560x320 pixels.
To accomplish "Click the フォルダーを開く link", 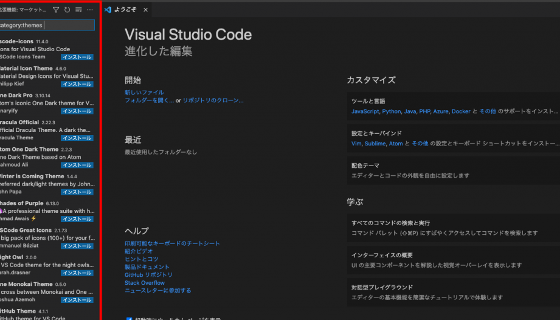I will [150, 100].
